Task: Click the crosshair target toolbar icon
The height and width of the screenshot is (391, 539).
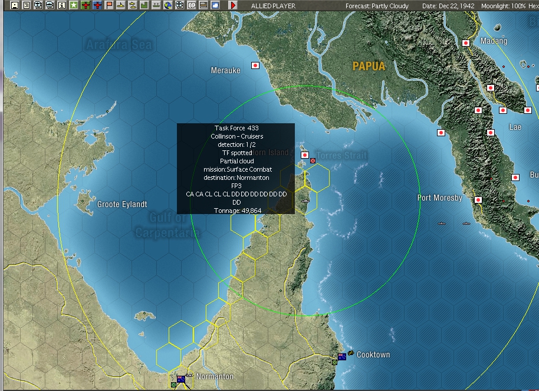Action: [180, 5]
